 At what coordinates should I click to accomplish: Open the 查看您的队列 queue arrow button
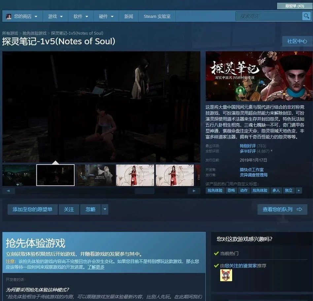(x=282, y=209)
